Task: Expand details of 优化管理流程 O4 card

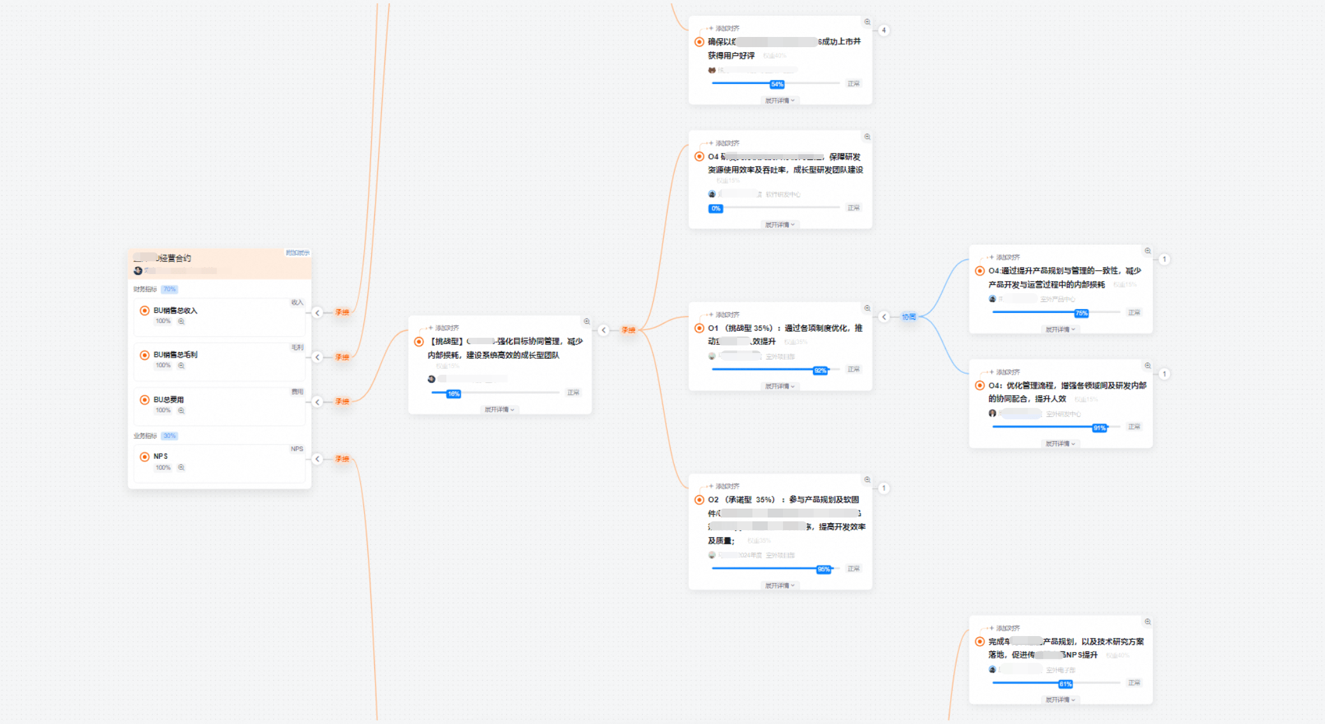Action: point(1060,444)
